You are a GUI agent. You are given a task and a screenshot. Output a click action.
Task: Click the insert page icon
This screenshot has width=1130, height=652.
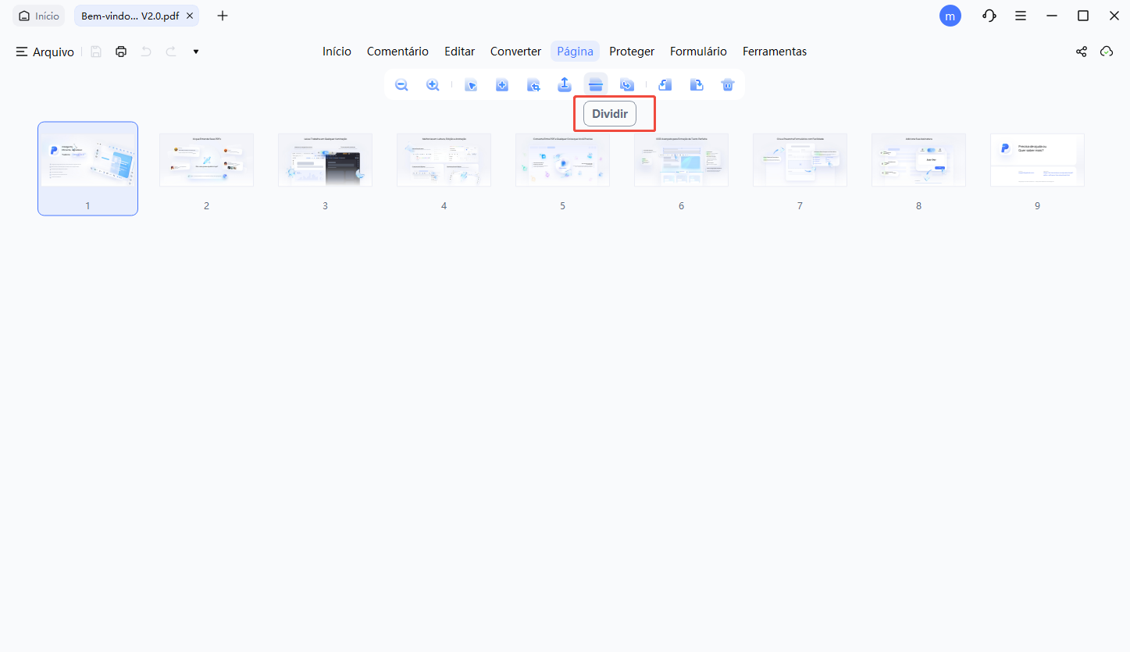[502, 84]
